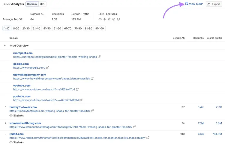Image resolution: width=225 pixels, height=146 pixels.
Task: Click search traffic value 21.1K
Action: click(219, 107)
